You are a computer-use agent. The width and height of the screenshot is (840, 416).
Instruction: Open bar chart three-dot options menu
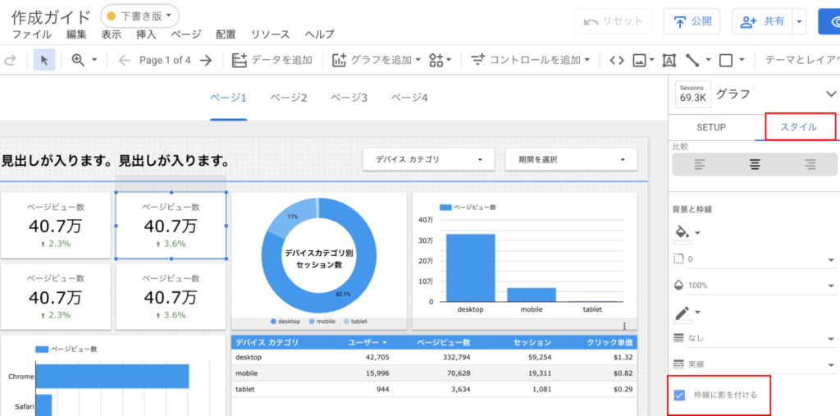(624, 326)
